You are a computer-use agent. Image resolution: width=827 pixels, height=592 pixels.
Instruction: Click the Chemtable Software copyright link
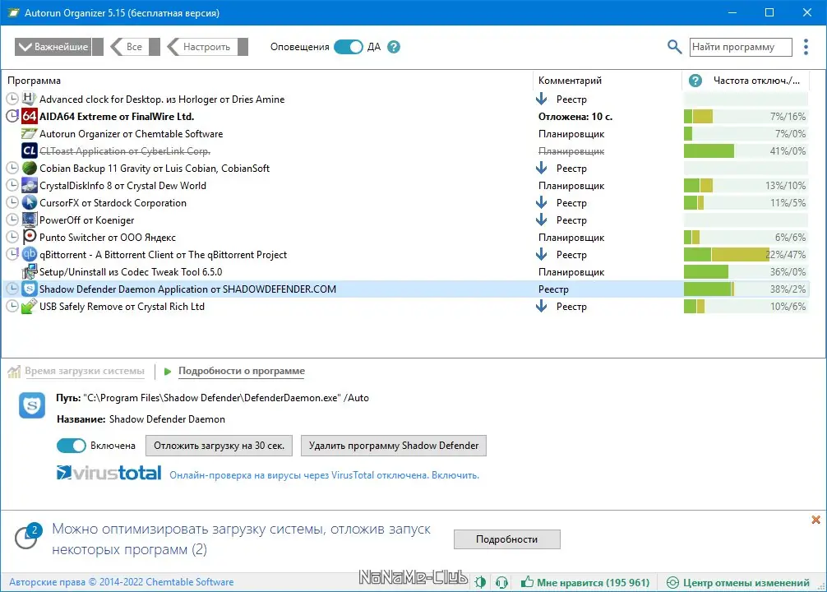[122, 582]
